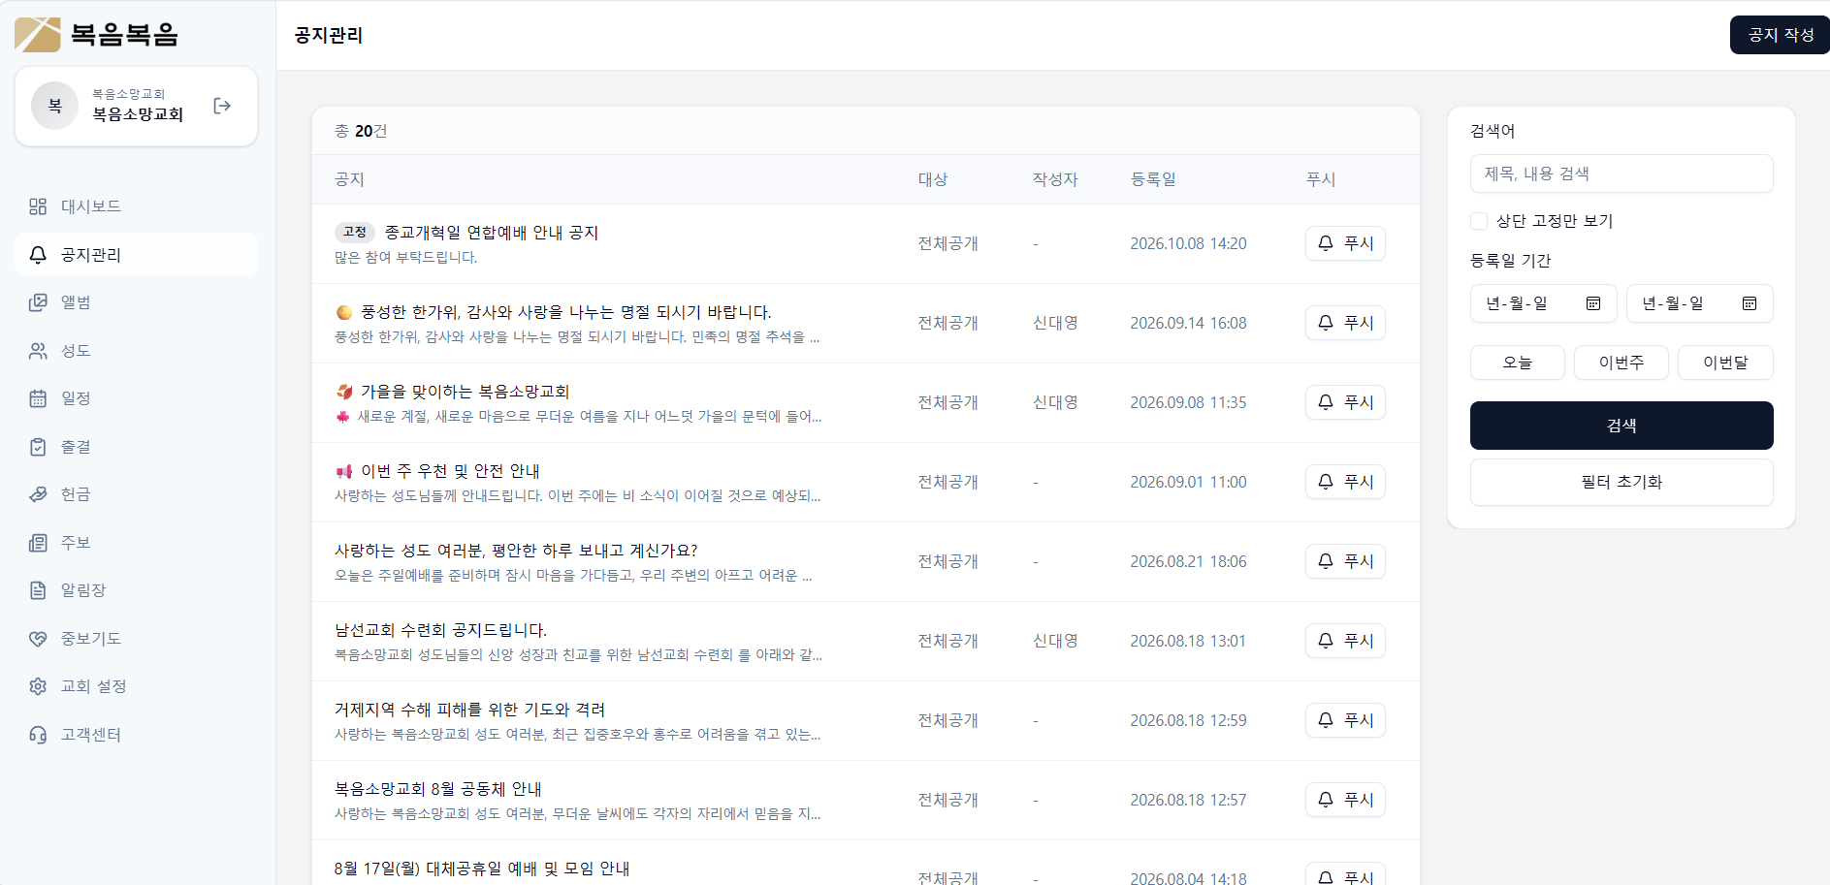
Task: Click the start date field
Action: [1543, 303]
